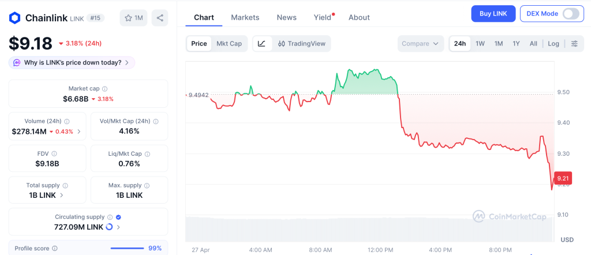This screenshot has width=591, height=255.
Task: Click the FDV info icon
Action: 54,154
